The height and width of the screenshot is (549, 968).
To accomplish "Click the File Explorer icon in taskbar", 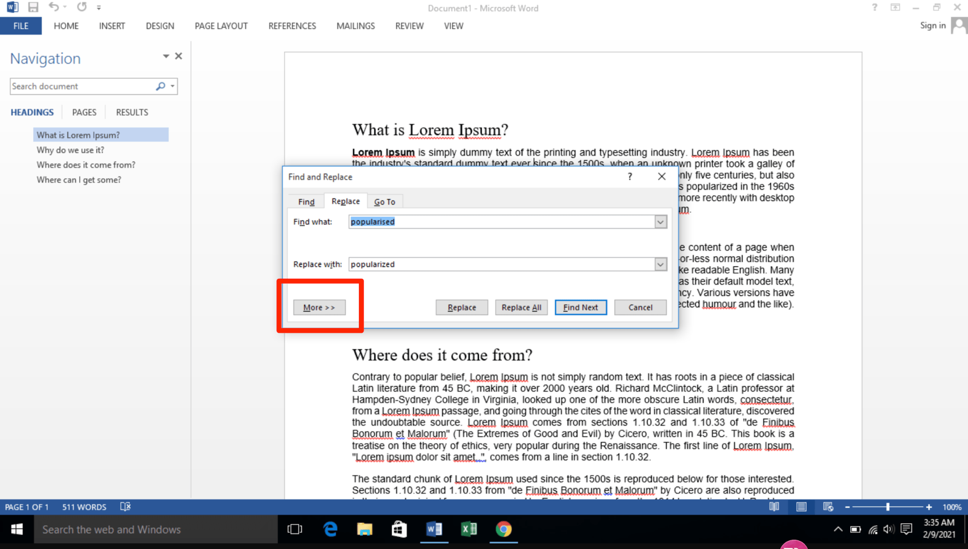I will (x=364, y=528).
